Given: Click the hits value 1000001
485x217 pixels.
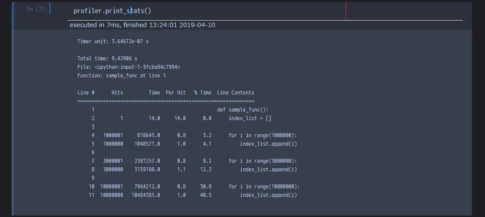Looking at the screenshot, I should [113, 136].
